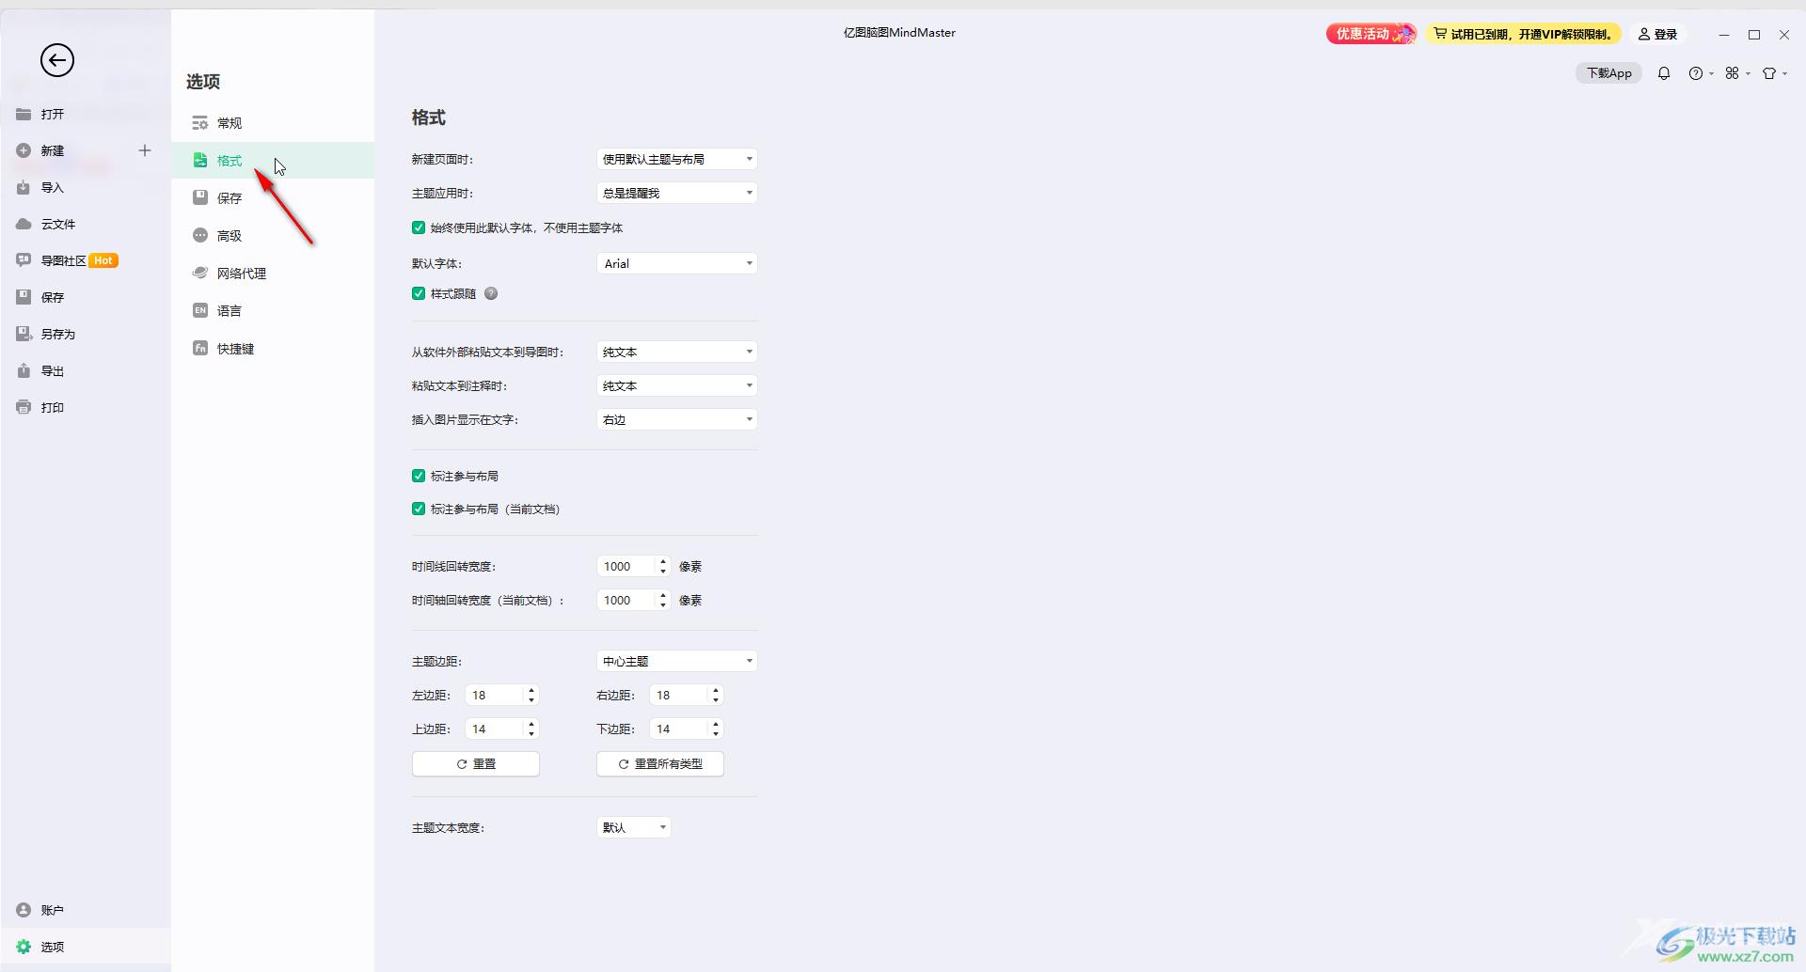Click the 上边距 stepper arrows
Screen dimensions: 1806x972
[x=531, y=729]
